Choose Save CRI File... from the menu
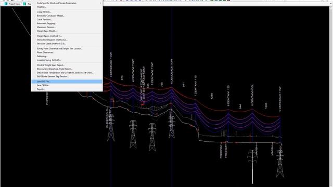 [67, 85]
